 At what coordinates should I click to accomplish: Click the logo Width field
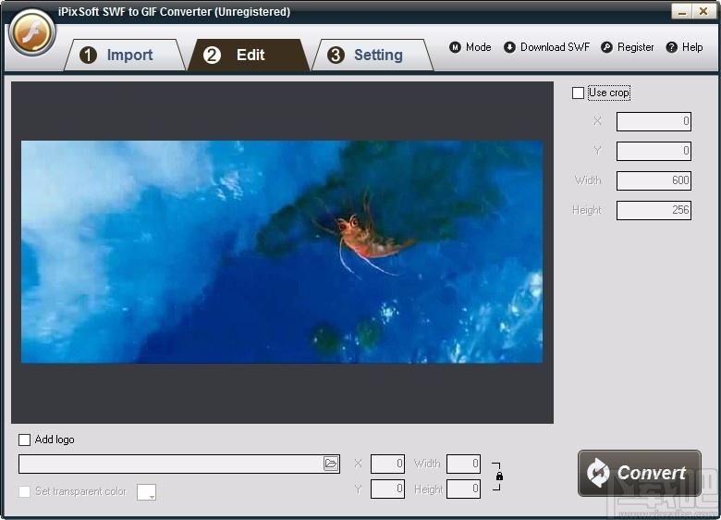click(x=463, y=464)
